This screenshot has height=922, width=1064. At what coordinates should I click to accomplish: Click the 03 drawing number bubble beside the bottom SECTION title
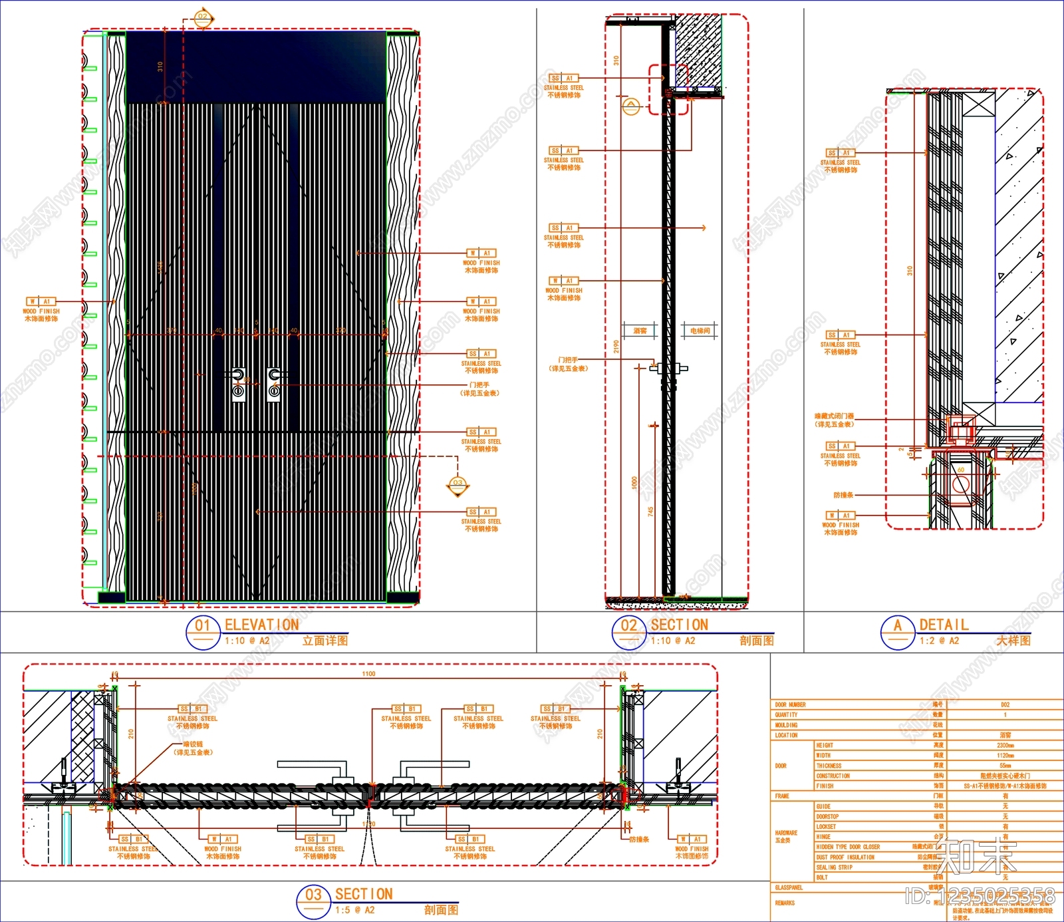[314, 901]
